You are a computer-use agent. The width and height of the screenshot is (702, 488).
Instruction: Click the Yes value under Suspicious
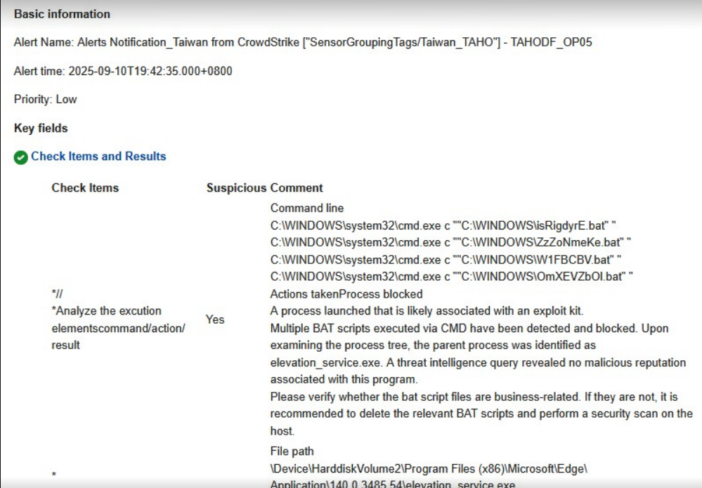point(214,319)
